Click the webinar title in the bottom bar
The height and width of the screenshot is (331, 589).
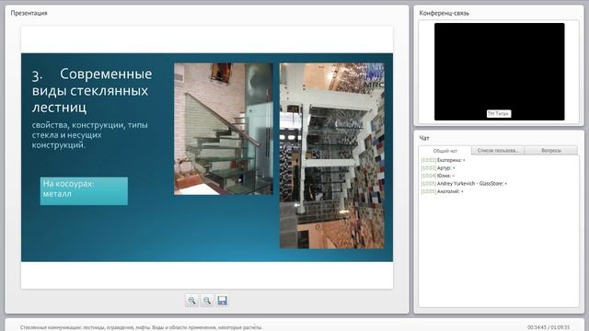coord(141,327)
